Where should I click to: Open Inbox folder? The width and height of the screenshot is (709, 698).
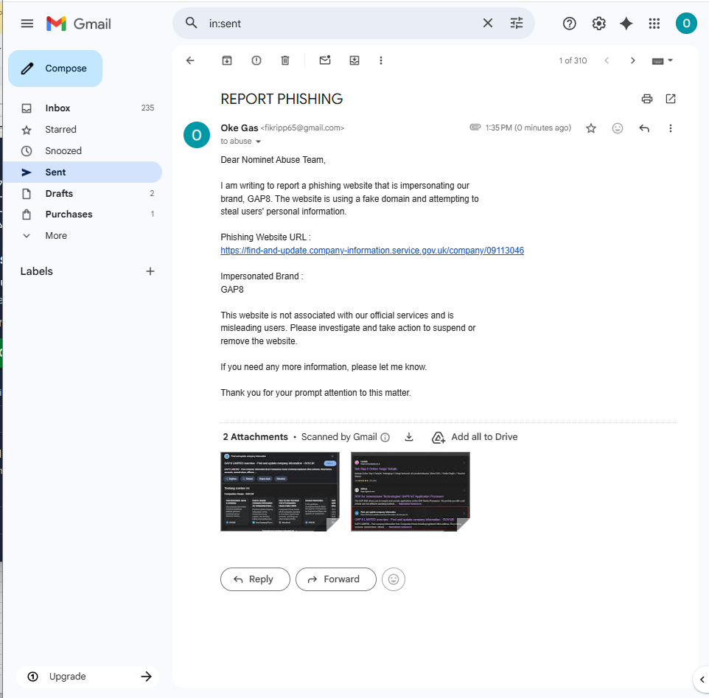coord(83,108)
